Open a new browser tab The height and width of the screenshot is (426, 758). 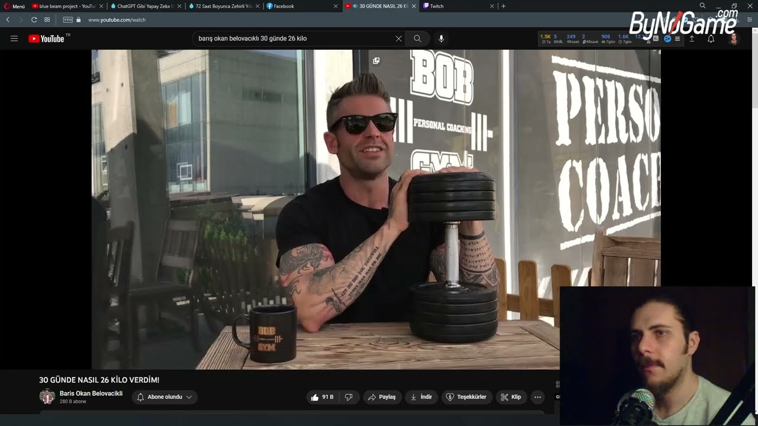(503, 6)
